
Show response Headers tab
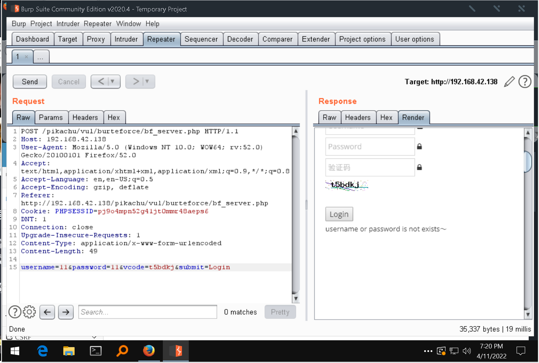[x=358, y=118]
